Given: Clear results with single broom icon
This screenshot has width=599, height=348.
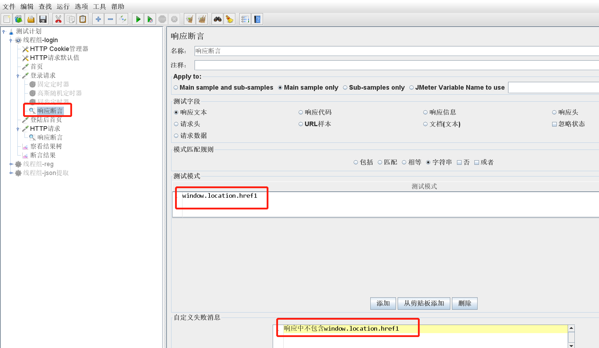Looking at the screenshot, I should pos(190,19).
